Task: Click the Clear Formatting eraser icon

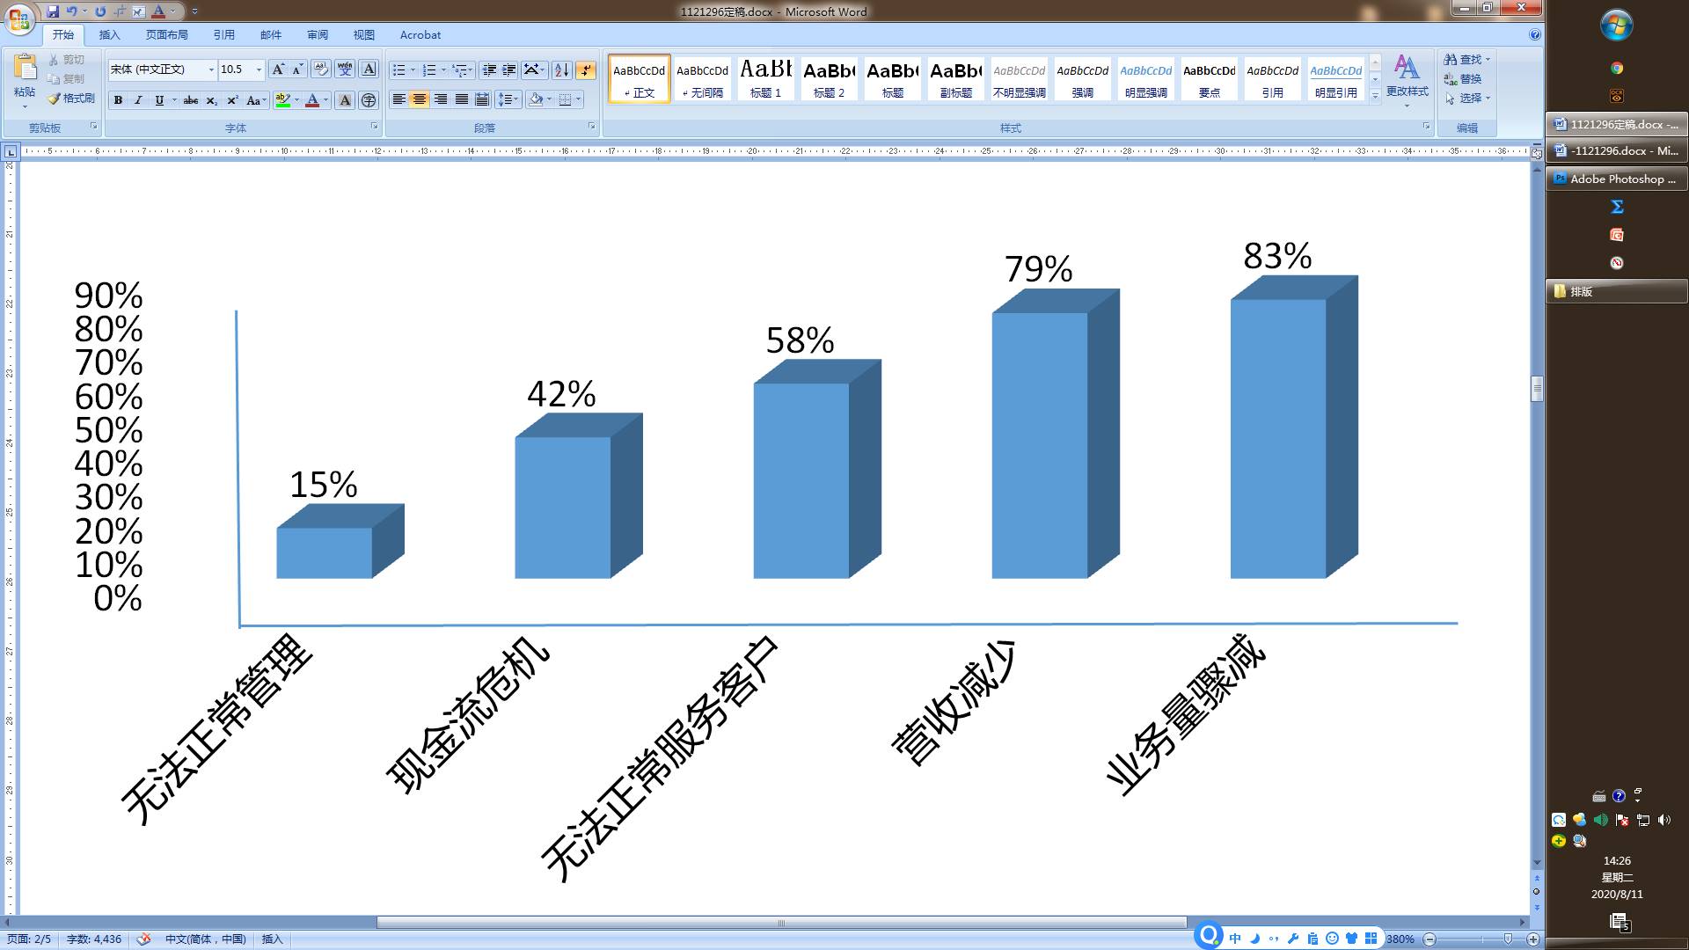Action: (320, 69)
